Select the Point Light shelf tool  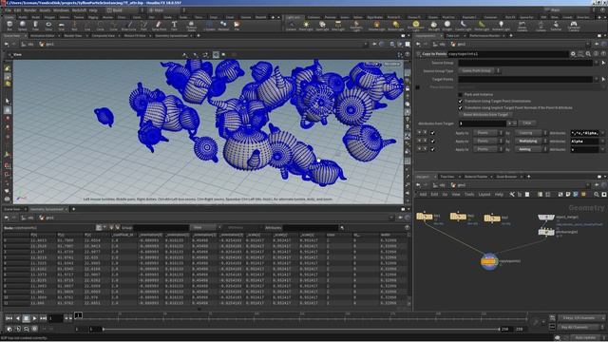(306, 26)
